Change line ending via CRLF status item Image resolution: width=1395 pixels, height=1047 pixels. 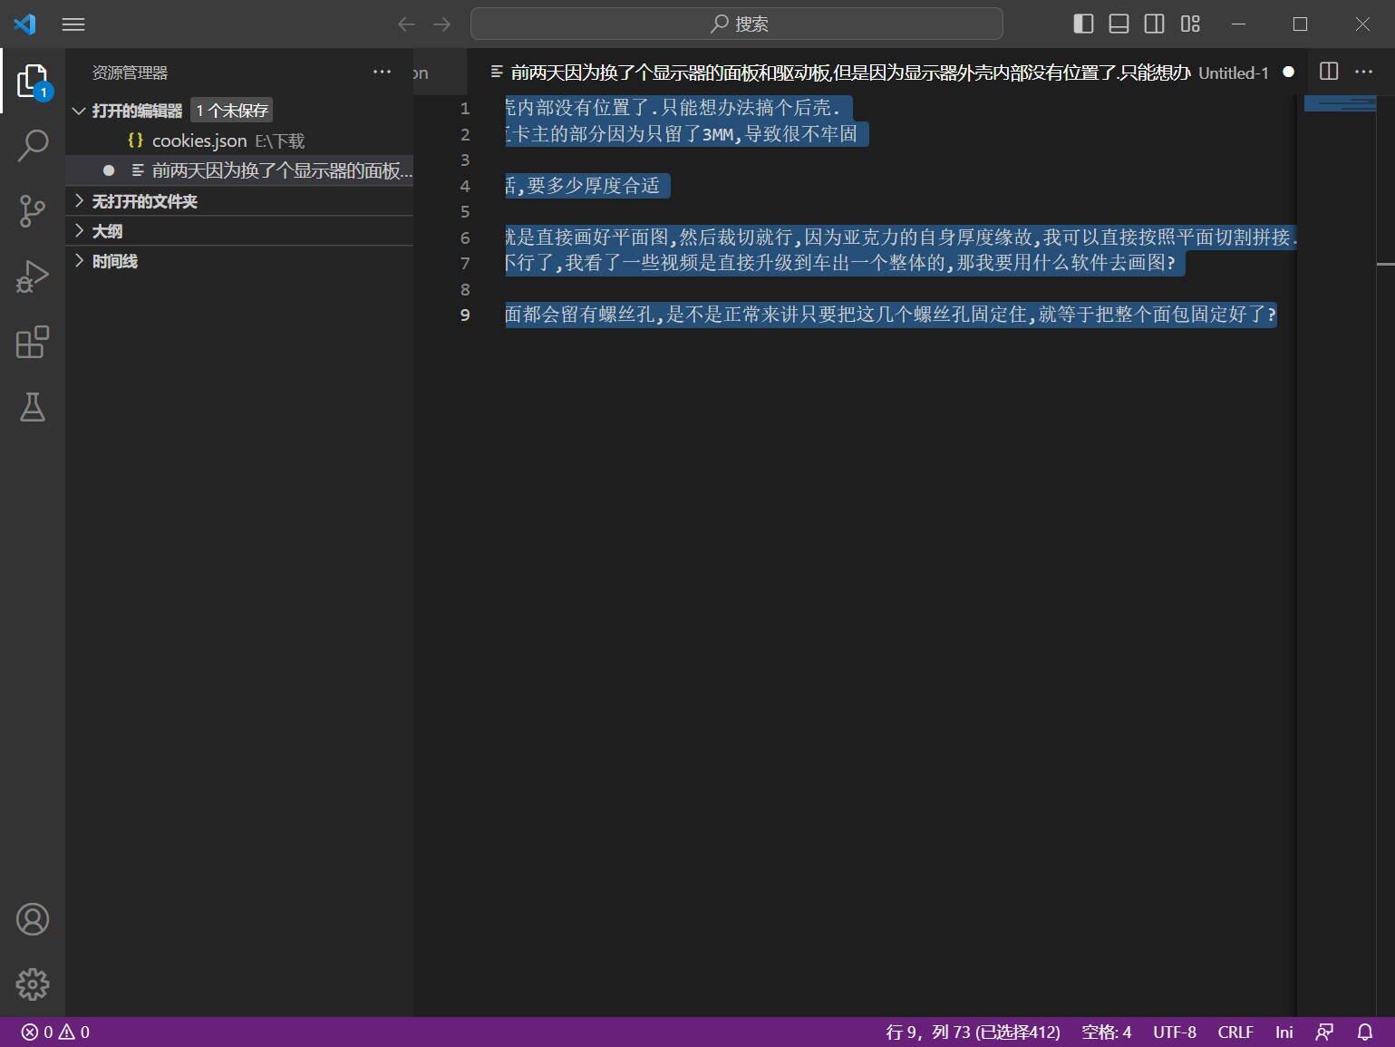click(x=1235, y=1032)
